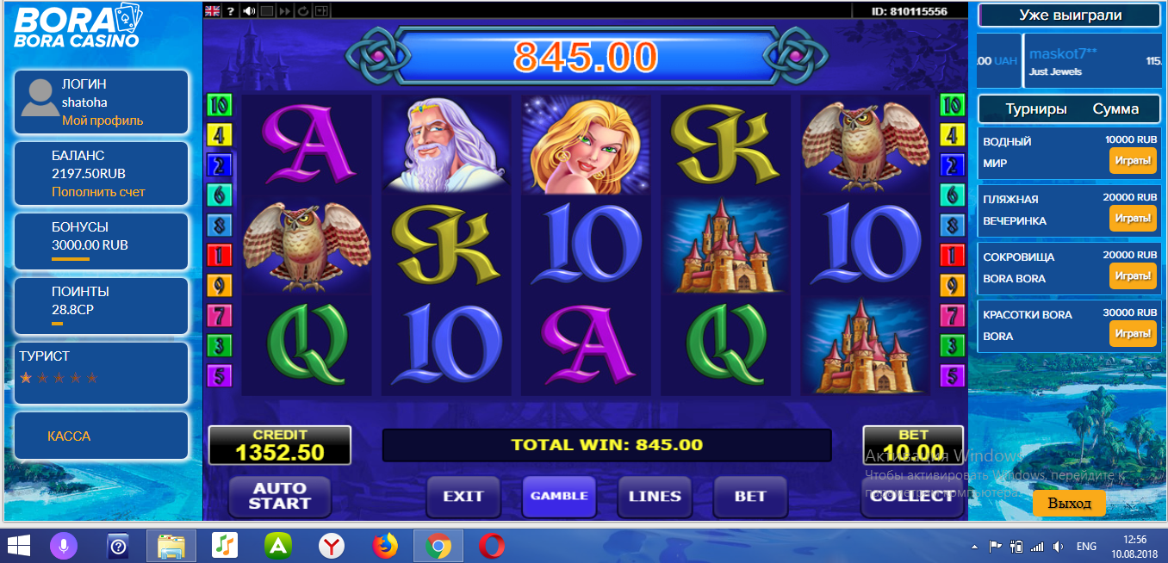Click Пополнить счет link
The height and width of the screenshot is (563, 1168).
[98, 192]
